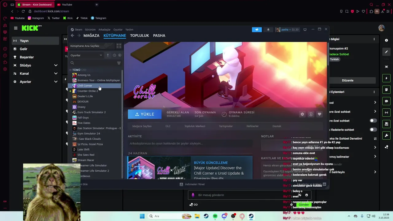This screenshot has height=221, width=393.
Task: Filter library by ready to play icon
Action: 120,55
